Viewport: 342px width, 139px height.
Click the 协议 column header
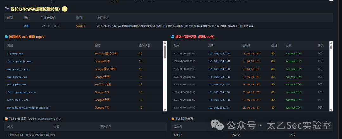[x=320, y=45]
